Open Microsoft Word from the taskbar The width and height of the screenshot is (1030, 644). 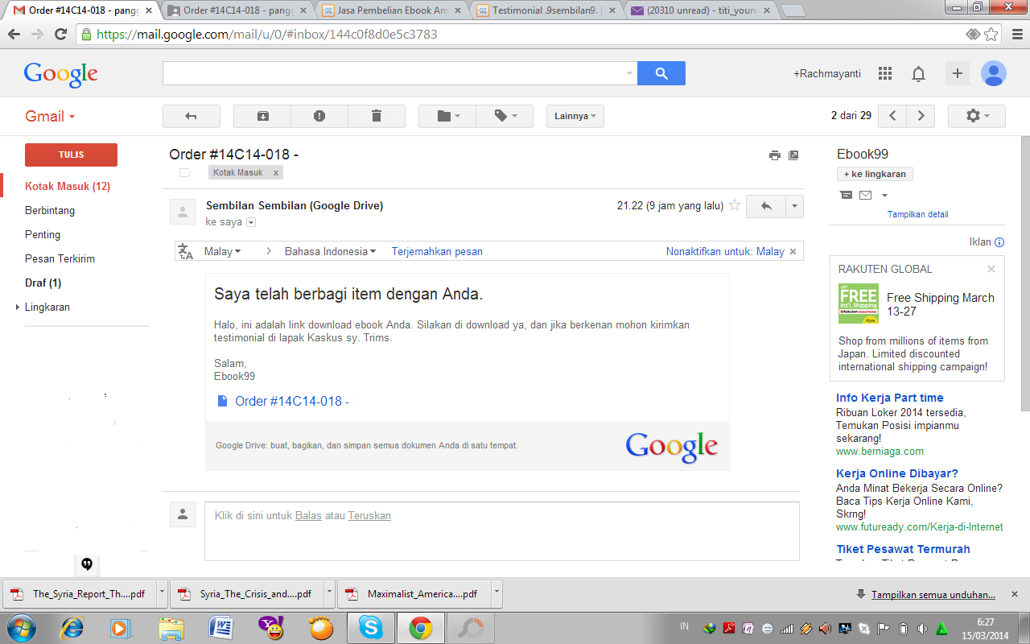point(220,627)
